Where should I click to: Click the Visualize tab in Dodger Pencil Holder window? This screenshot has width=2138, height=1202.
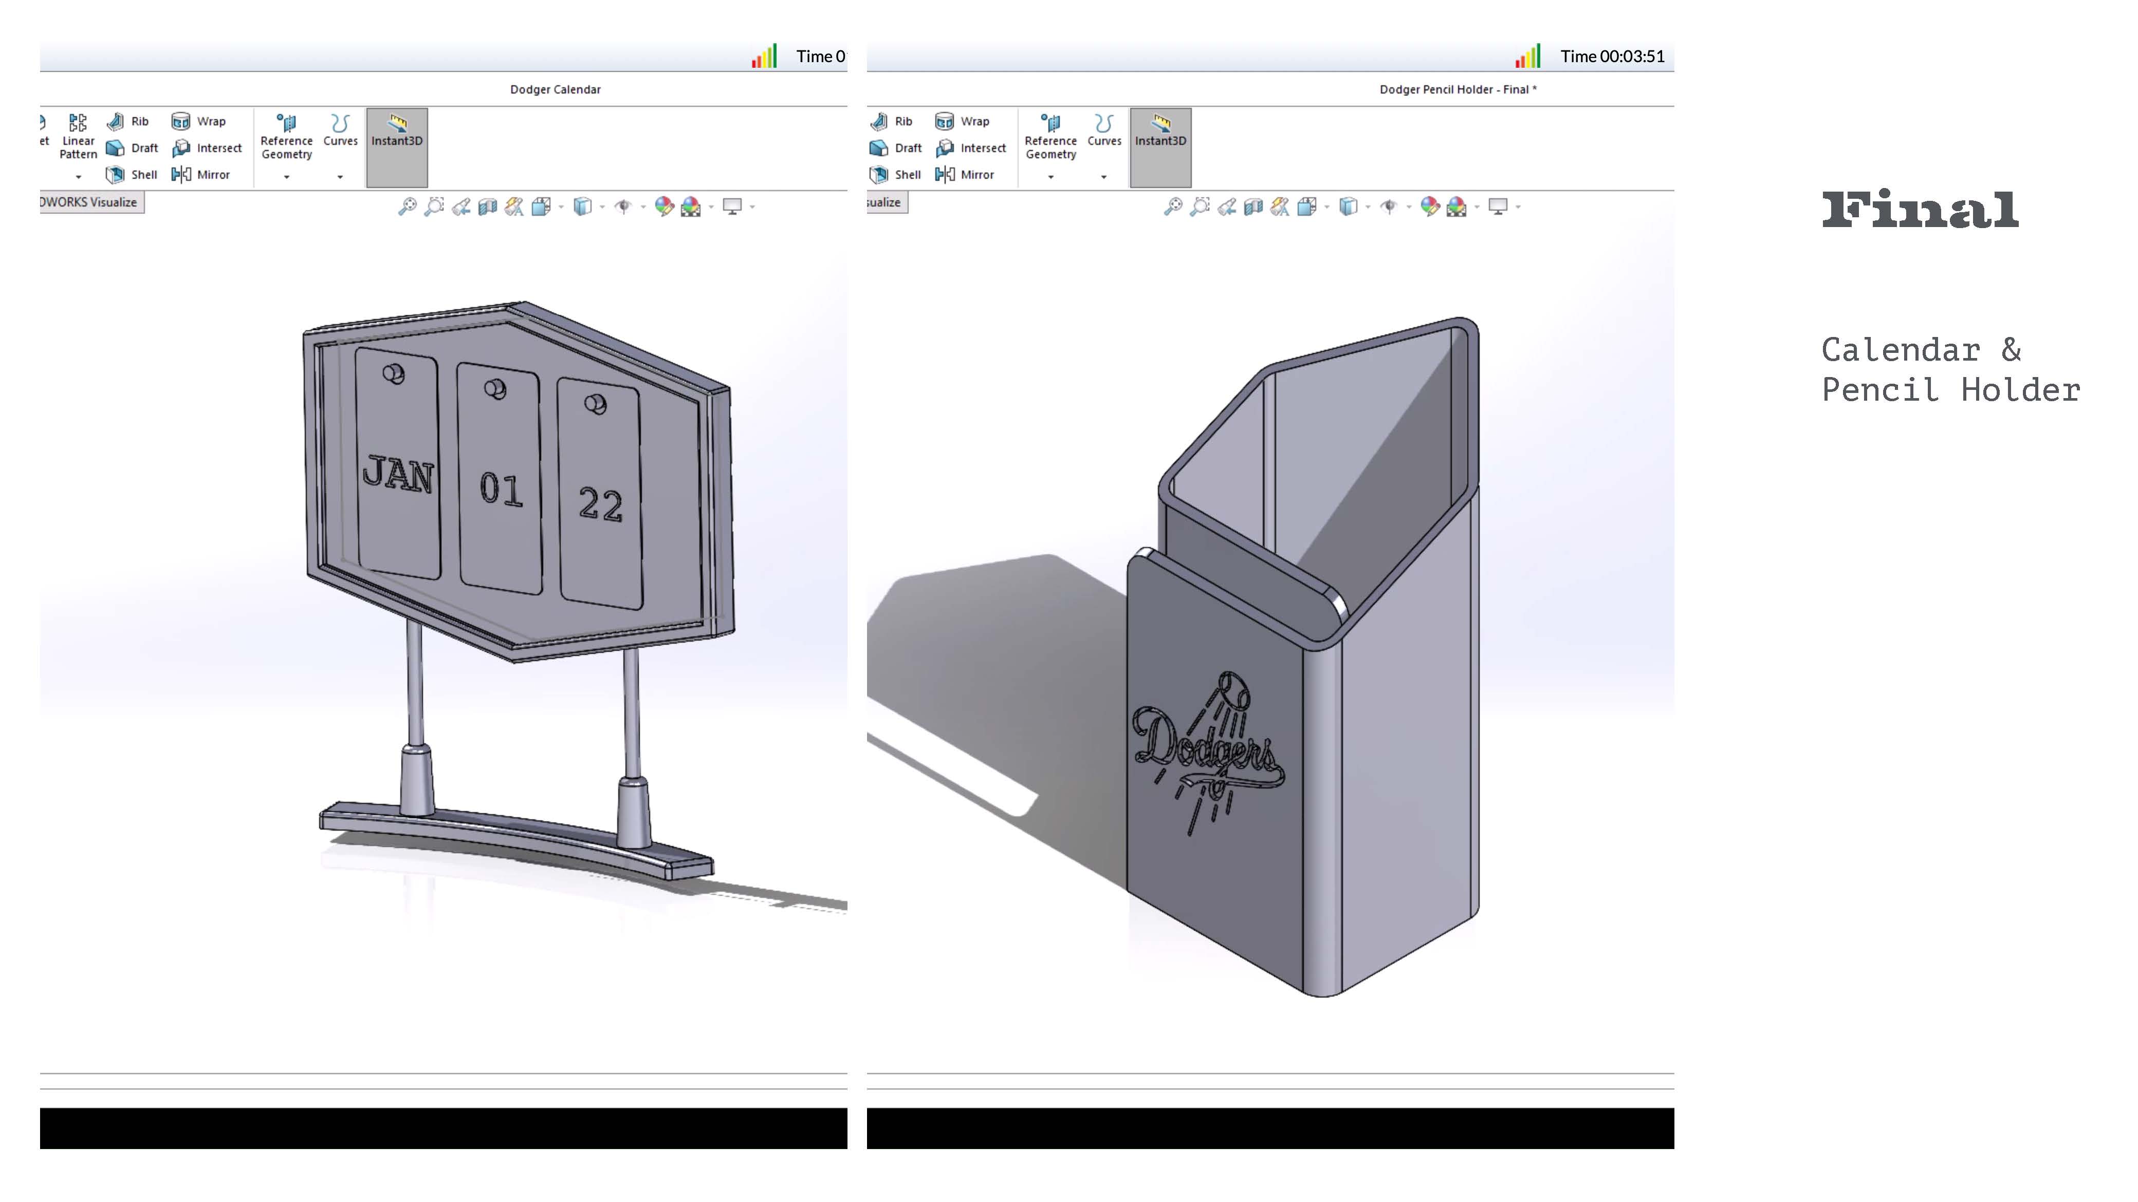(x=884, y=202)
